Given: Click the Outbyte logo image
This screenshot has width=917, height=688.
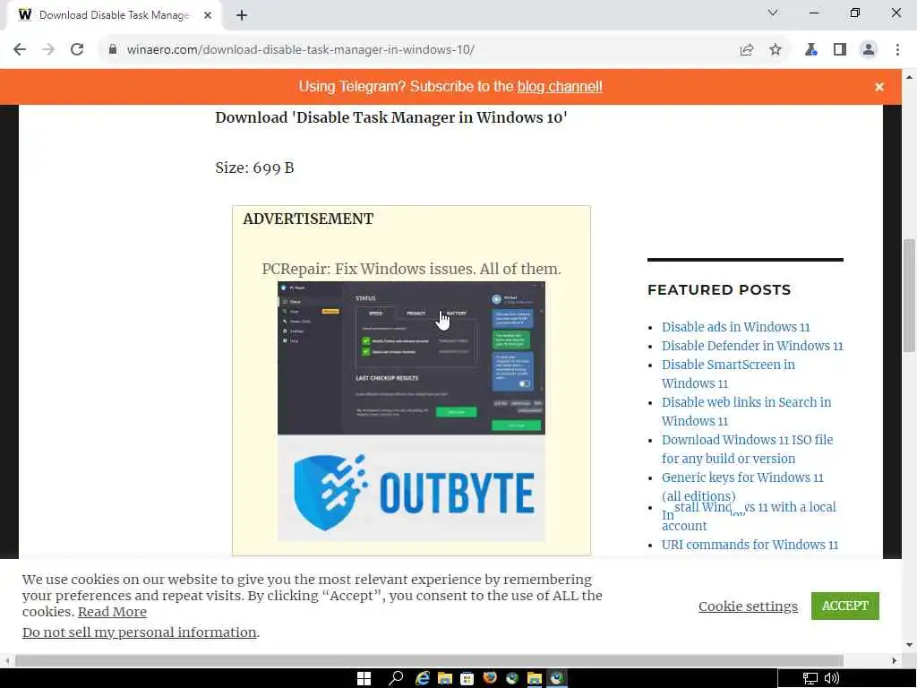Looking at the screenshot, I should pos(411,488).
